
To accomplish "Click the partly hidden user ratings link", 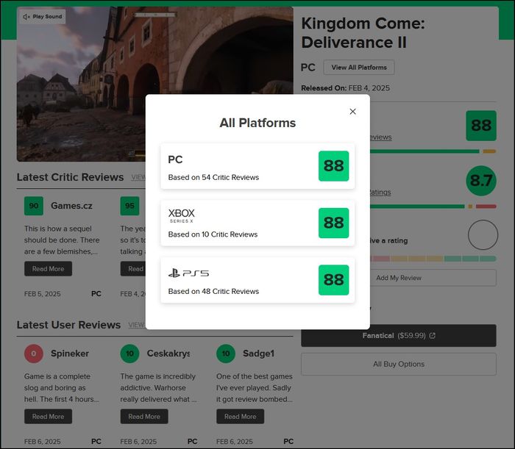I will click(380, 193).
